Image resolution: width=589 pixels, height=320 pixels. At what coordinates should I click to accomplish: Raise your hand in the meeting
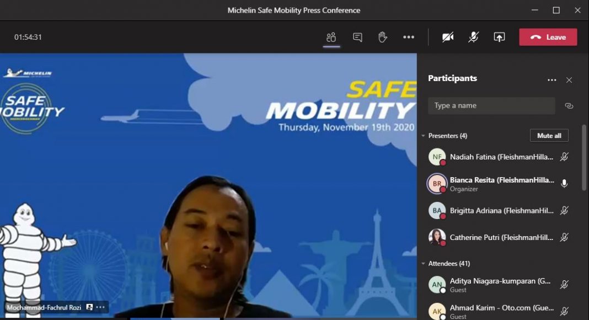(x=382, y=38)
